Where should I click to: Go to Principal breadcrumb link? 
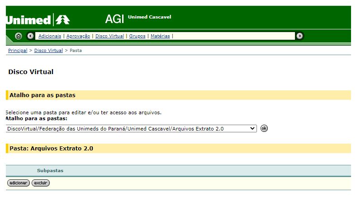tap(18, 51)
